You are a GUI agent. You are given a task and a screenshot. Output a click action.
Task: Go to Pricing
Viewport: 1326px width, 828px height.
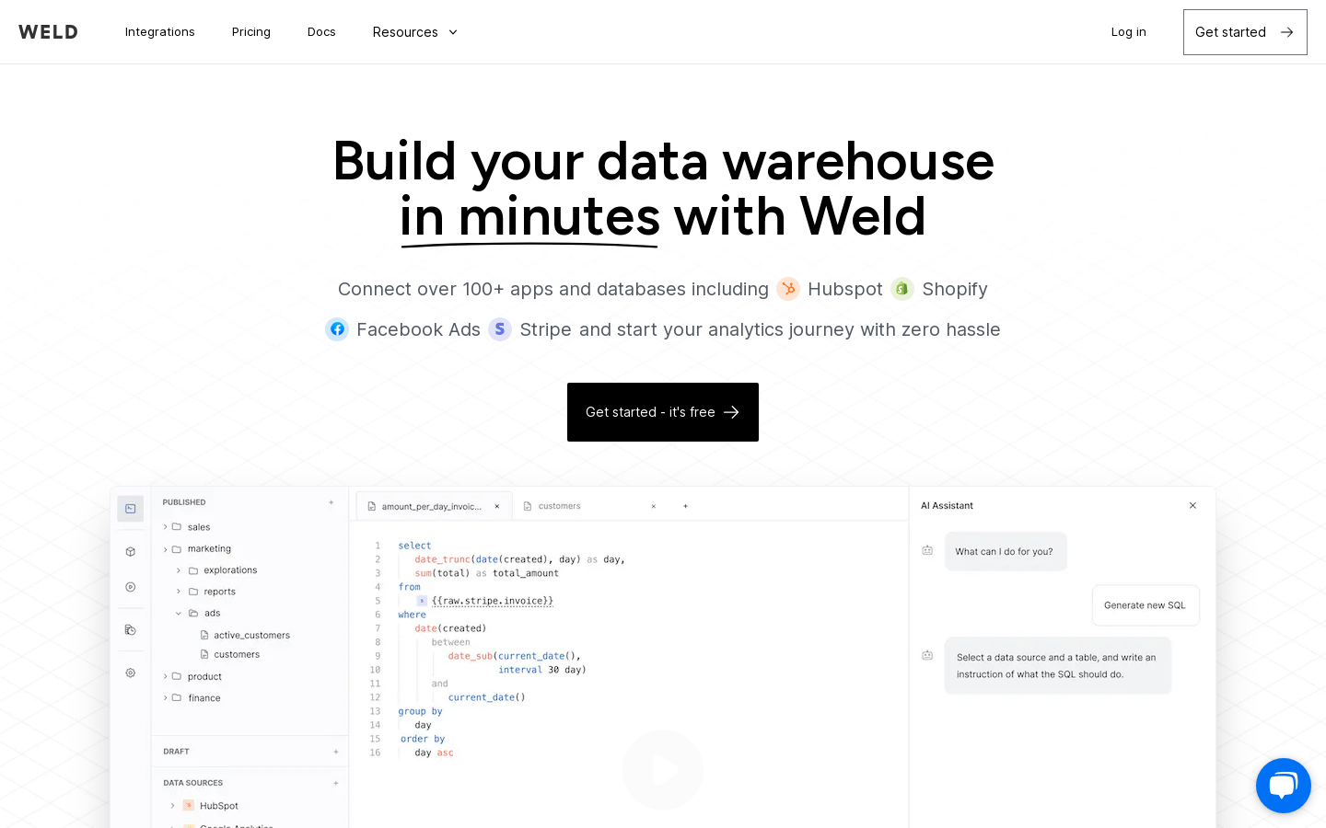pos(251,32)
